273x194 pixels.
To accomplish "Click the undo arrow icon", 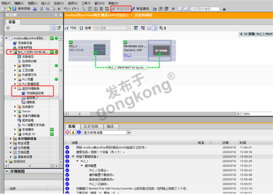I will 66,9.
